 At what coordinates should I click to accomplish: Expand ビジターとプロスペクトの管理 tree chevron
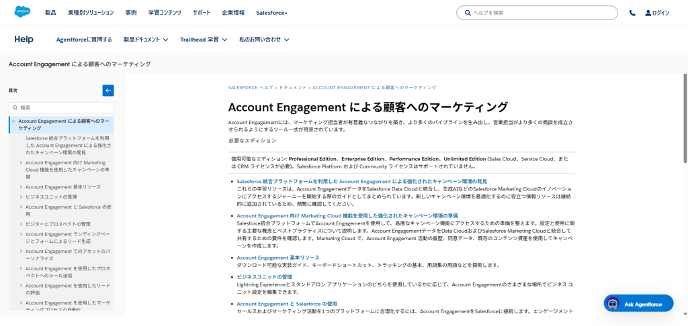(x=21, y=224)
